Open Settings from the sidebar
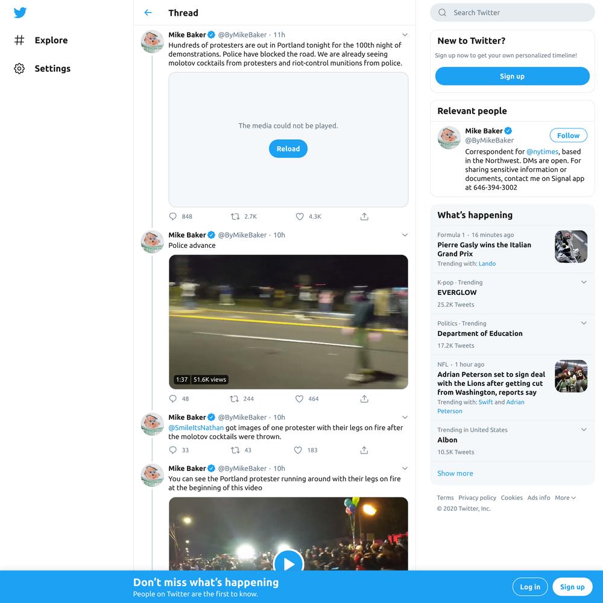Image resolution: width=603 pixels, height=603 pixels. tap(42, 69)
